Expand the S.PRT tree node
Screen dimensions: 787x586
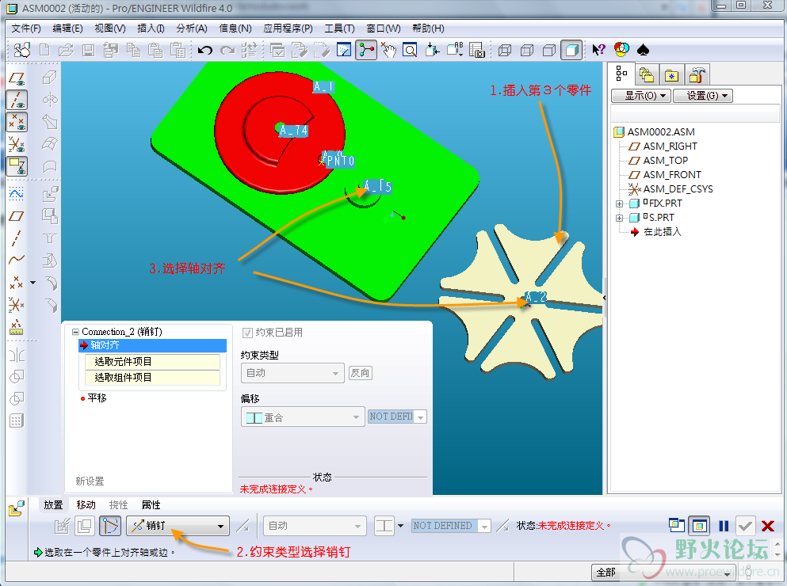tap(619, 218)
